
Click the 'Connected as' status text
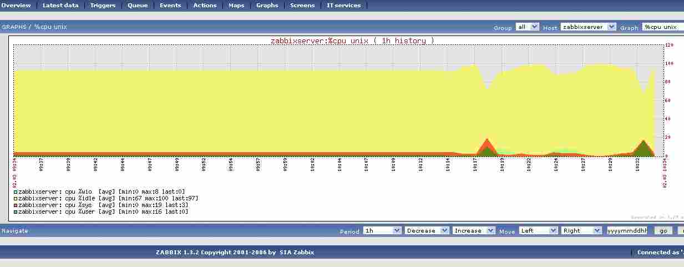point(660,253)
